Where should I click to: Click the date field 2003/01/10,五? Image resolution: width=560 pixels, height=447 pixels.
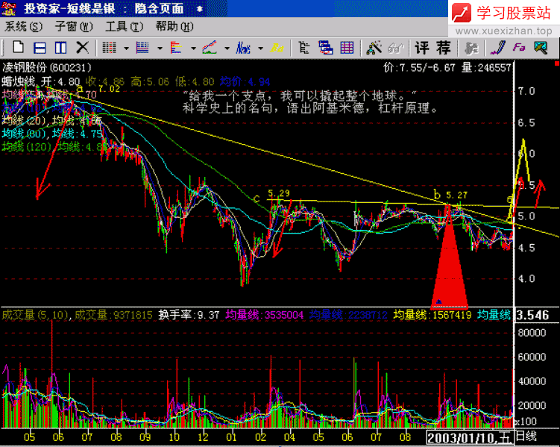pyautogui.click(x=470, y=437)
